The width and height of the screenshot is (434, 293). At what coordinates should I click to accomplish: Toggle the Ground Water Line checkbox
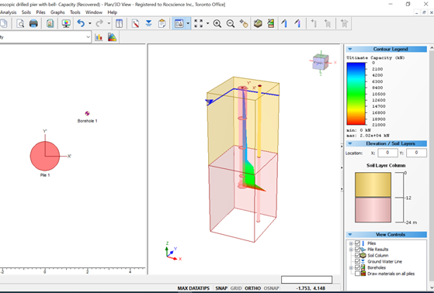(x=357, y=261)
